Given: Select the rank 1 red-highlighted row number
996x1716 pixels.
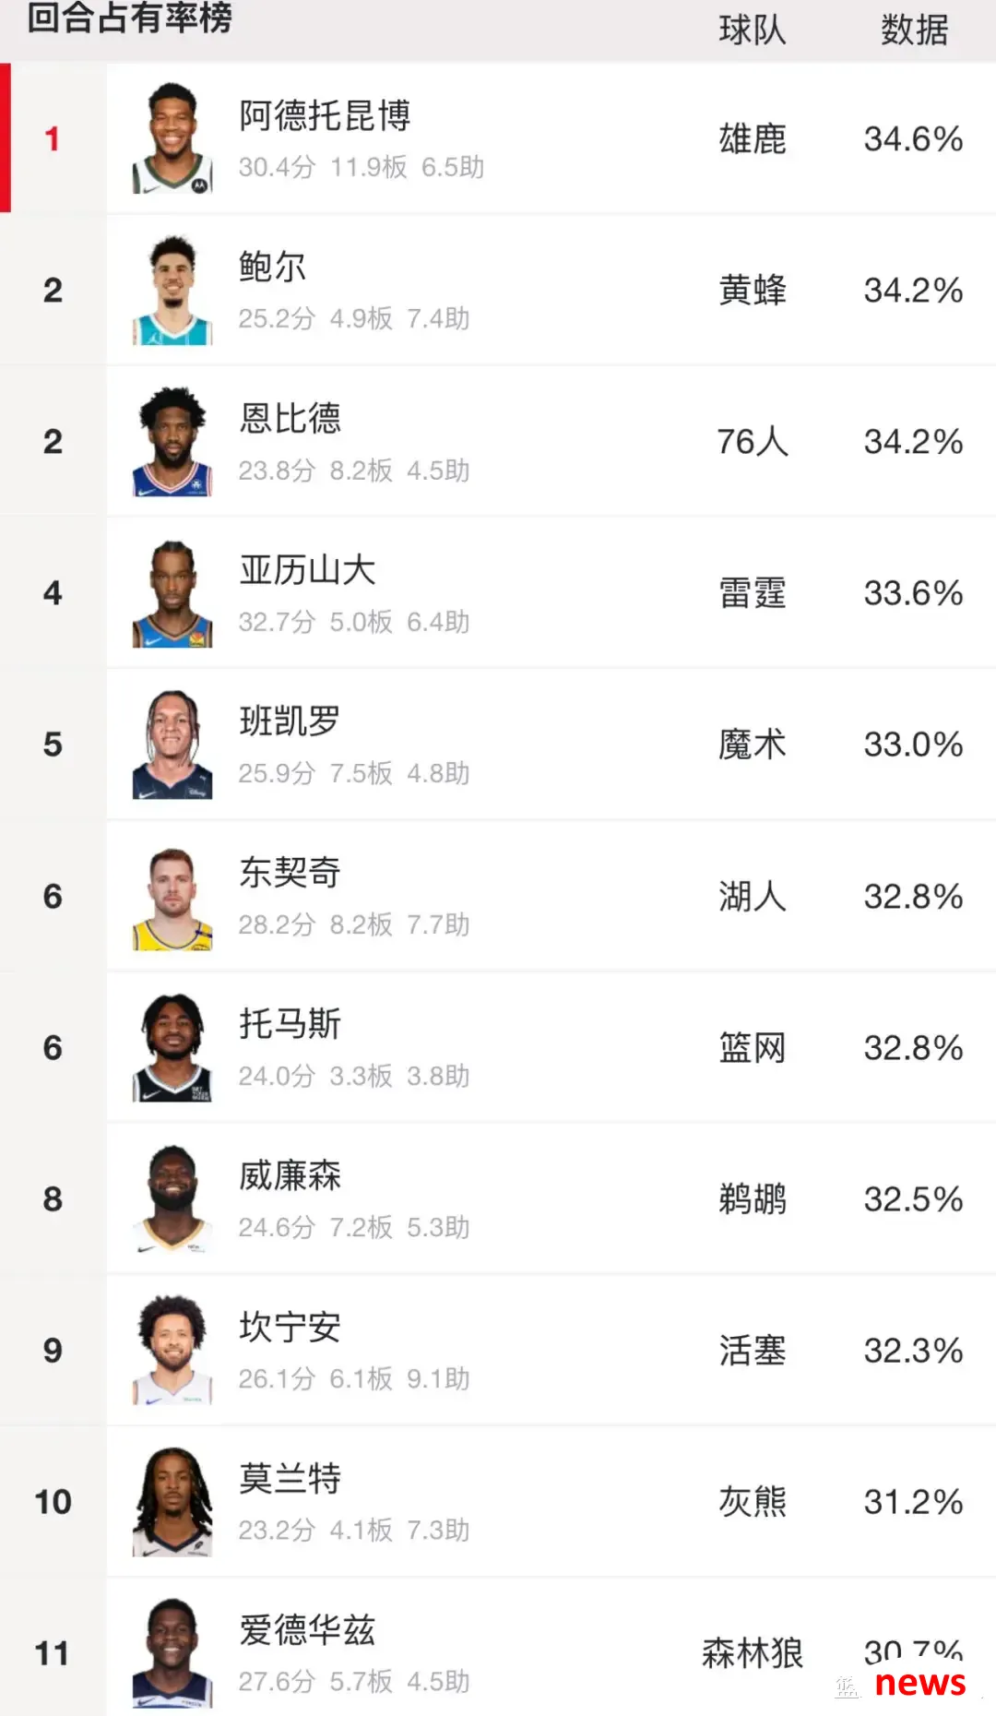Looking at the screenshot, I should point(53,139).
